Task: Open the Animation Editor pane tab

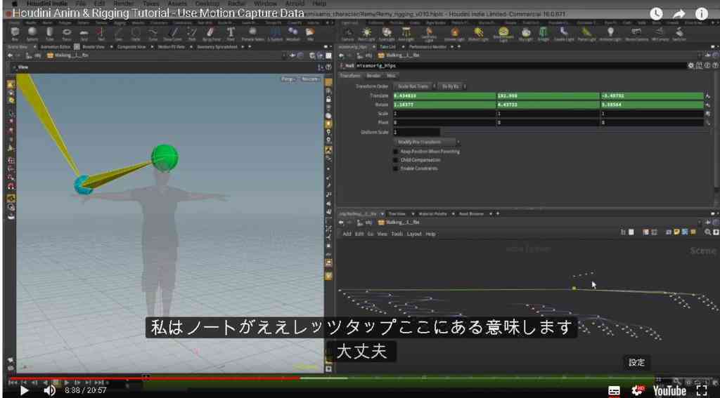Action: (x=55, y=47)
